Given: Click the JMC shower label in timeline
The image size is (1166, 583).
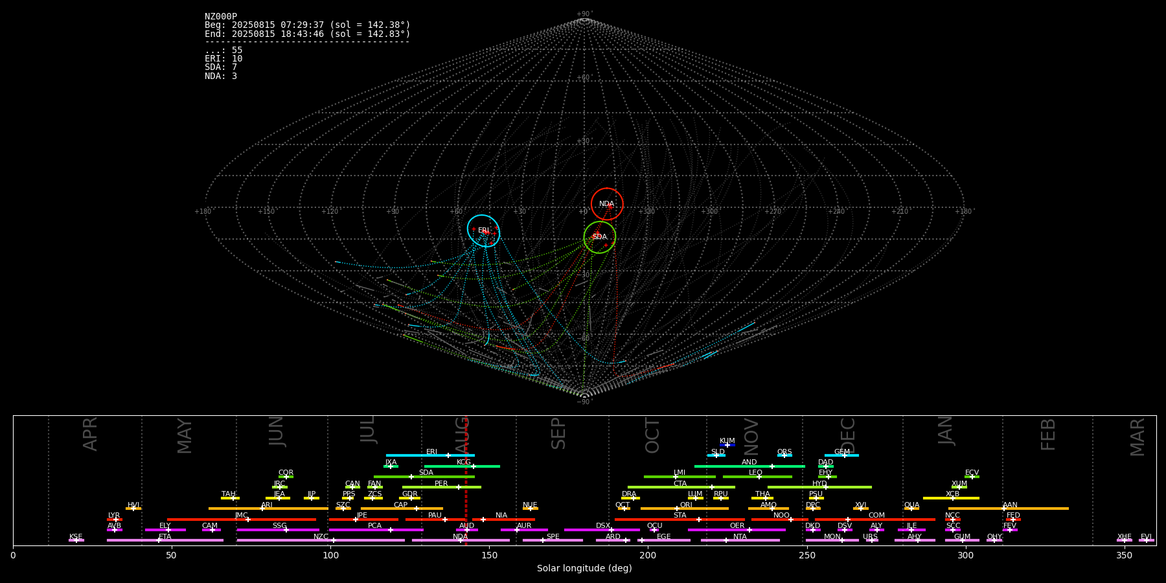Looking at the screenshot, I should 241,515.
